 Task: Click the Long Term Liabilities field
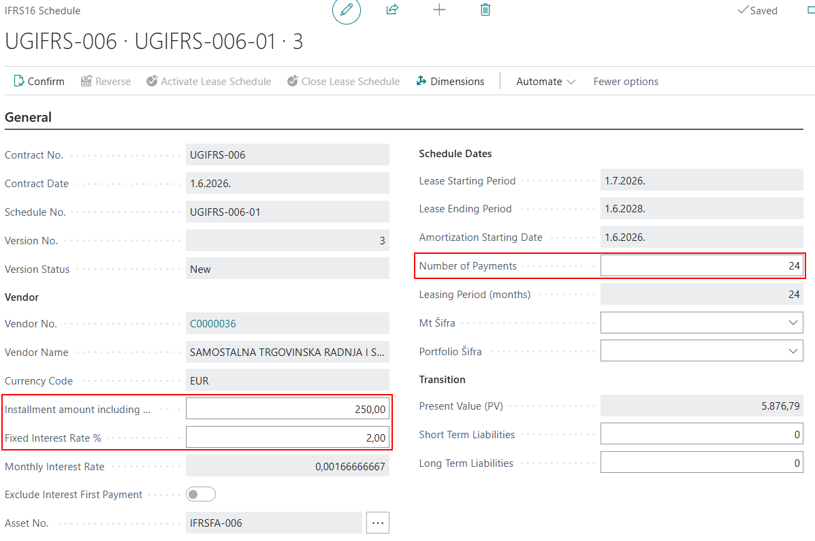coord(702,463)
